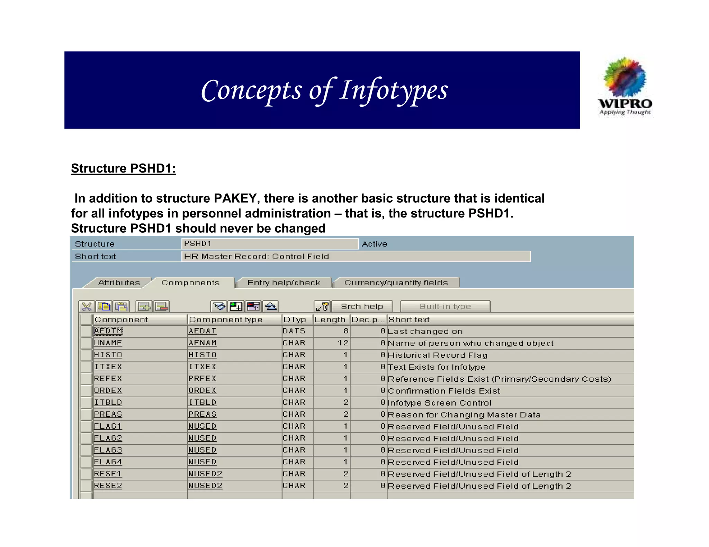709x547 pixels.
Task: Click the Insert row icon
Action: (x=144, y=306)
